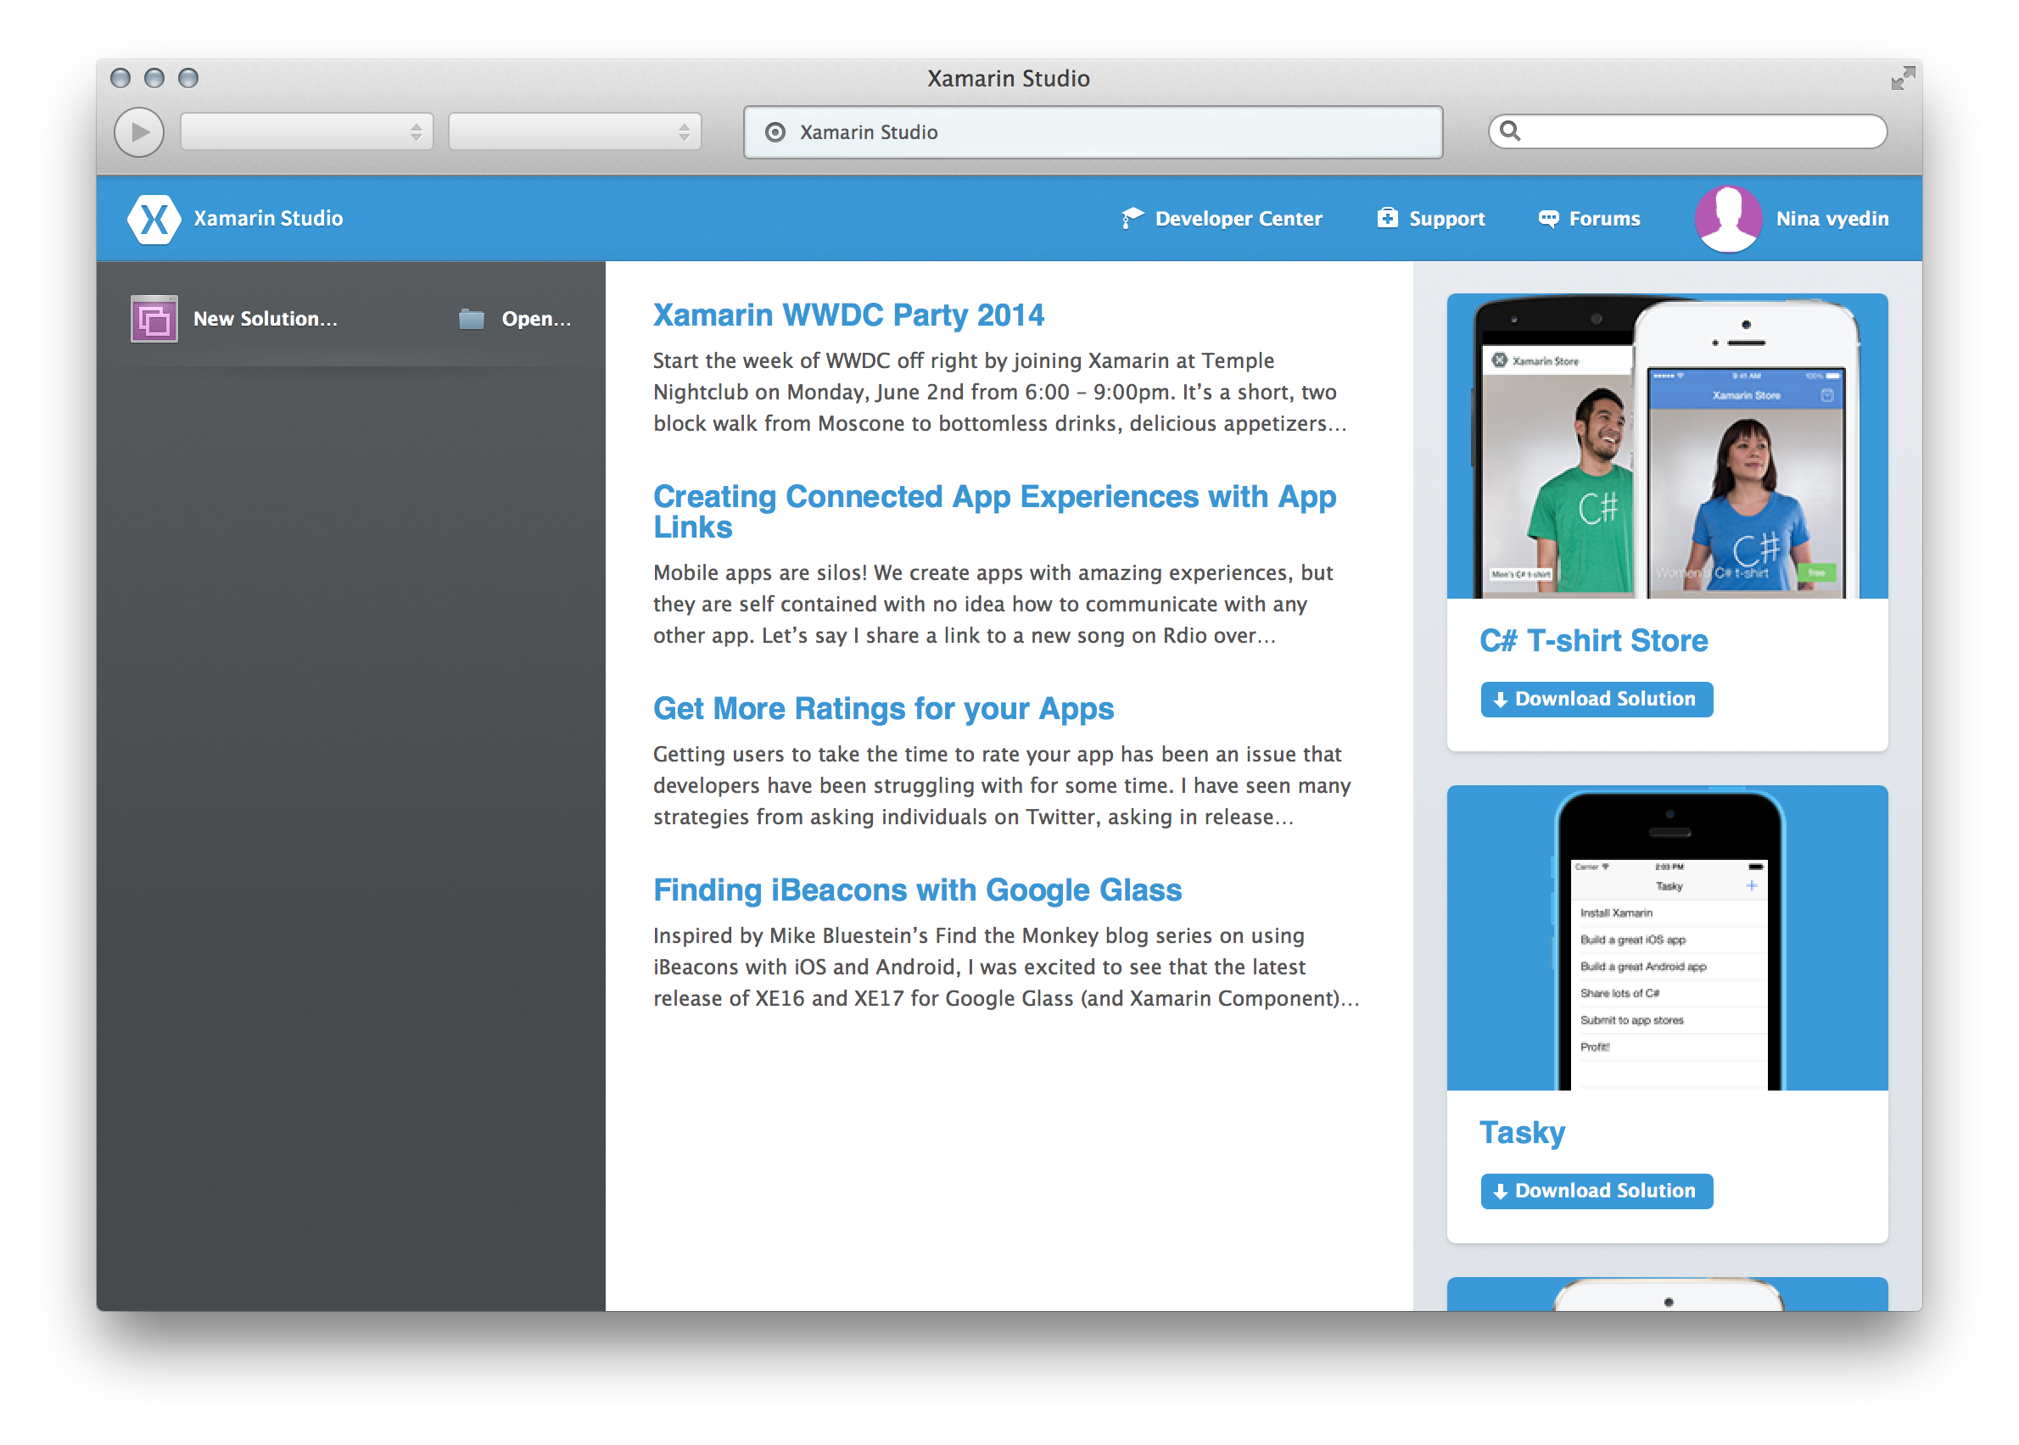The width and height of the screenshot is (2019, 1445).
Task: Open the first configuration dropdown in toolbar
Action: coord(306,132)
